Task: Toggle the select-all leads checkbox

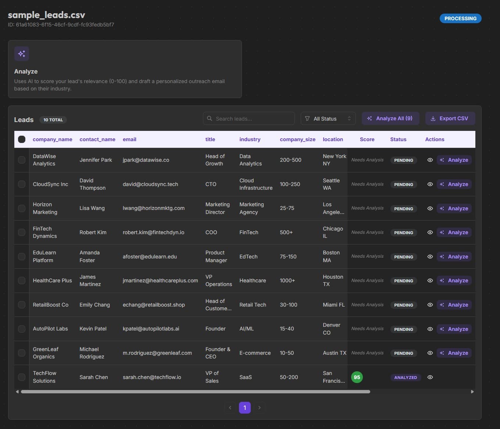Action: [x=22, y=139]
